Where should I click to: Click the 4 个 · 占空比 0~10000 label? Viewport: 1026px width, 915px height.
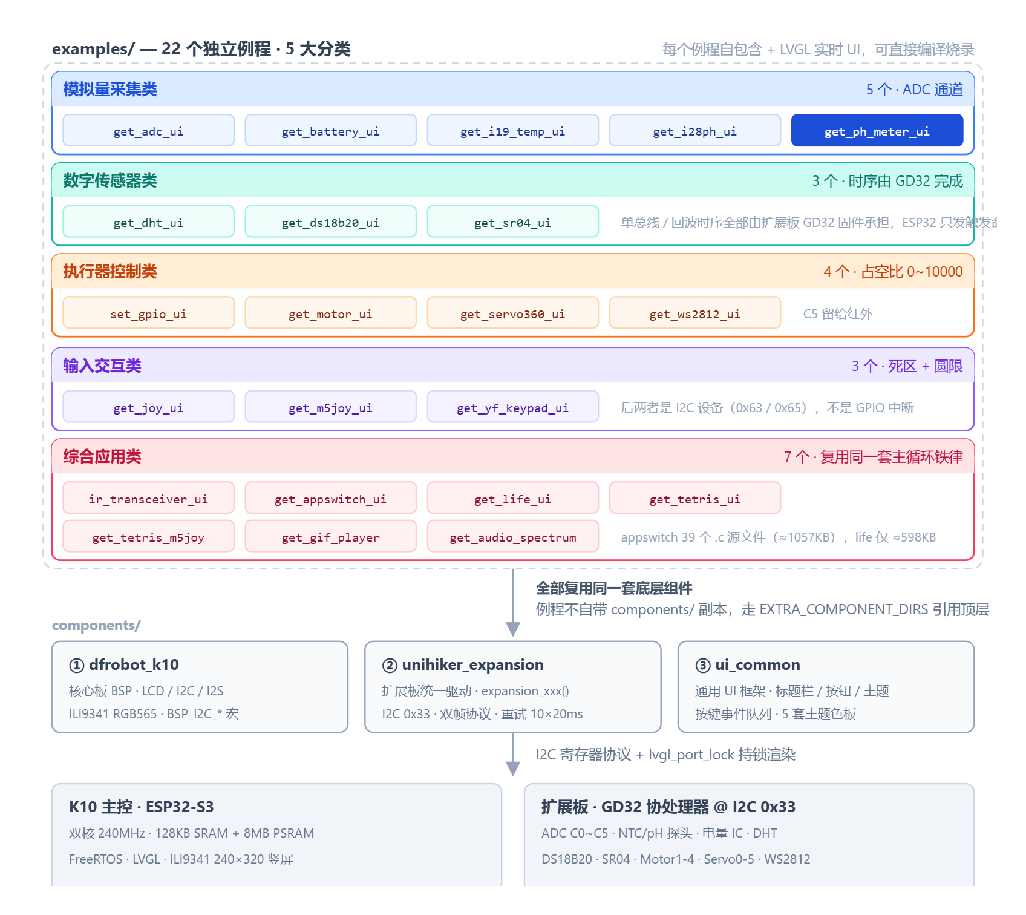pyautogui.click(x=893, y=272)
